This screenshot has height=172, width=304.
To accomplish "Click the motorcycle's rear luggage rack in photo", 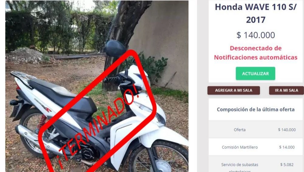I will [x=21, y=77].
